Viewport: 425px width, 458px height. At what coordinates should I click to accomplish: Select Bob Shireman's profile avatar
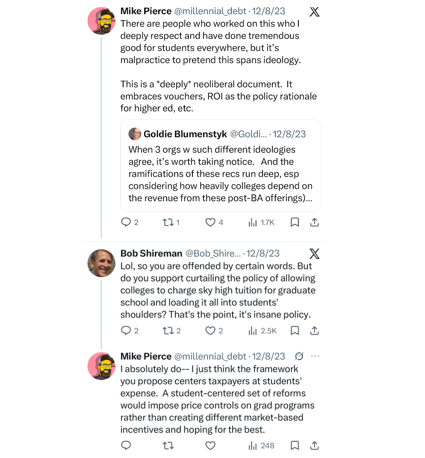point(101,263)
